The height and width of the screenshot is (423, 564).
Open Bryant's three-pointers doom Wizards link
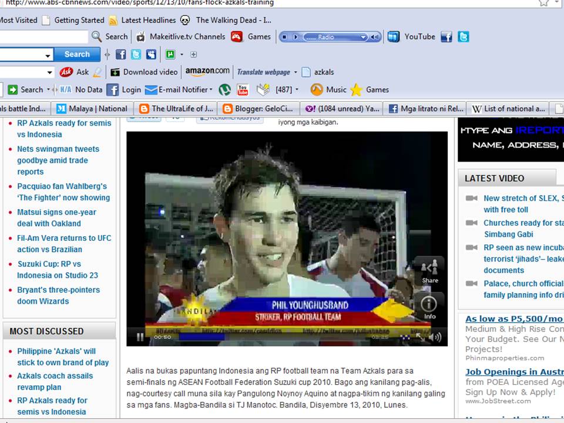[x=58, y=296]
